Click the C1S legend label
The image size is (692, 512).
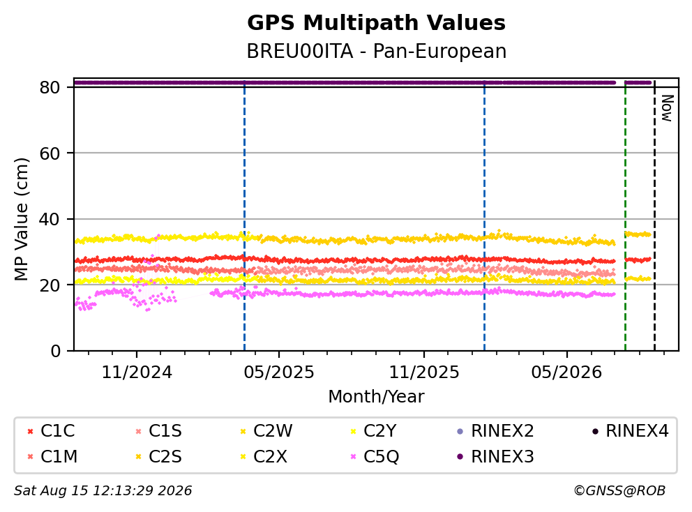[x=165, y=431]
